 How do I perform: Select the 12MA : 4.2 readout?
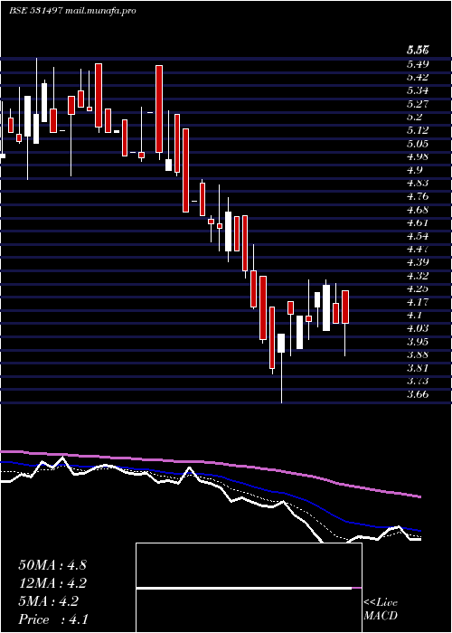pyautogui.click(x=52, y=583)
